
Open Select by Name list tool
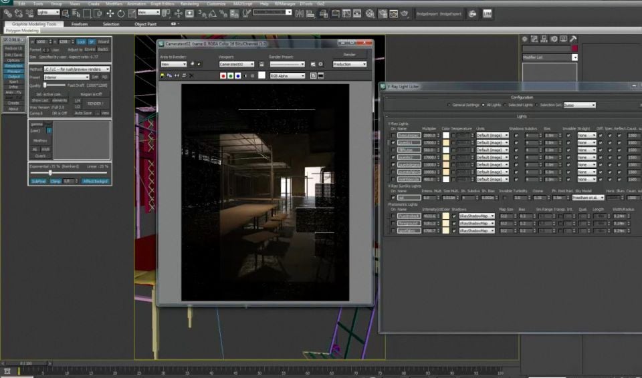pos(76,13)
